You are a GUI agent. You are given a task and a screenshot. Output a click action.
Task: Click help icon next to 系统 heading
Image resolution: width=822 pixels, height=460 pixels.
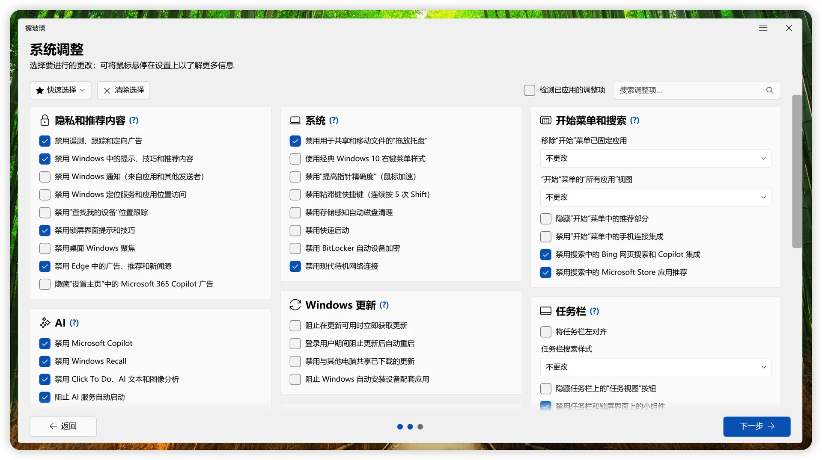coord(334,120)
